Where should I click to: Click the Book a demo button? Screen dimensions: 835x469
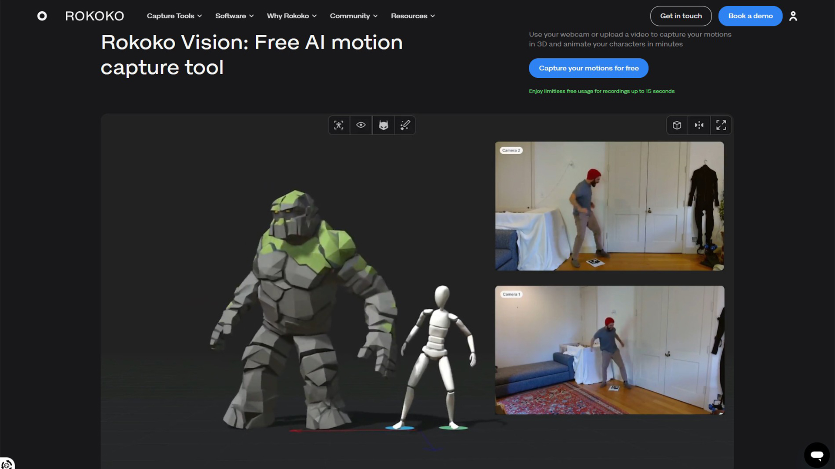tap(750, 16)
